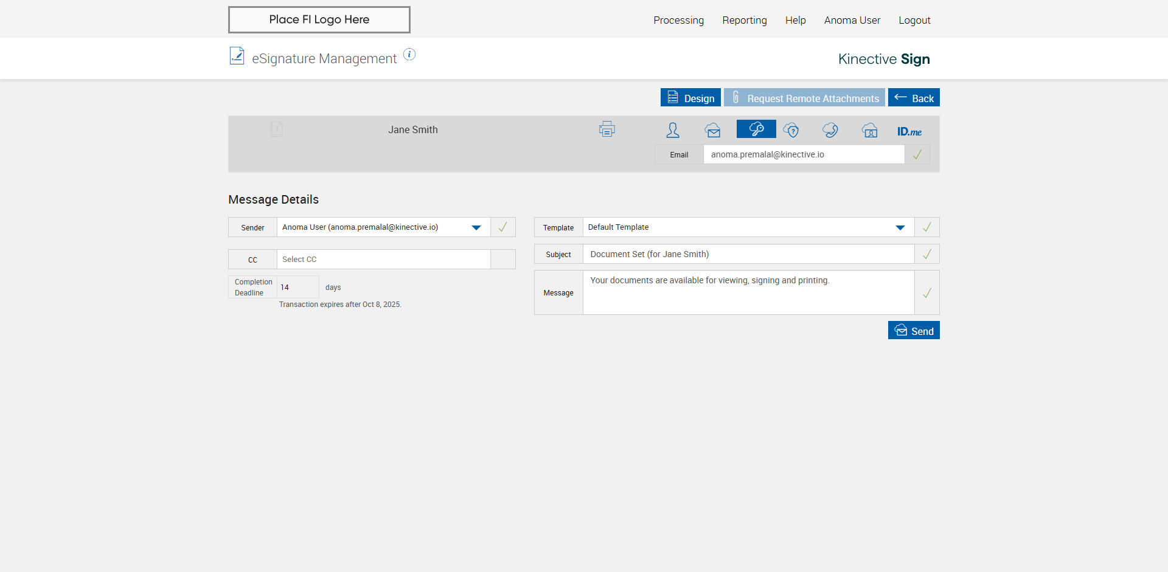Open the Processing menu
Image resolution: width=1168 pixels, height=572 pixels.
point(679,20)
